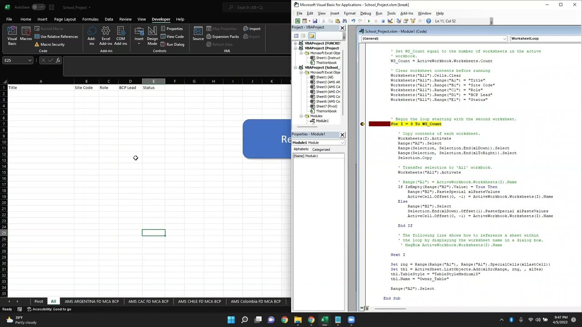Click View Microsoft Excel icon in VBA toolbar
Screen dimensions: 582x327
297,21
